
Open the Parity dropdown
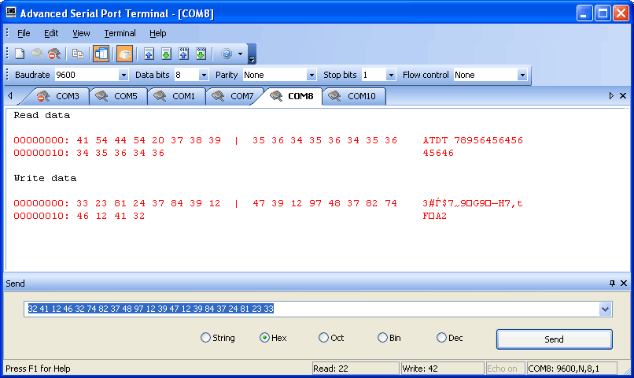pos(311,75)
